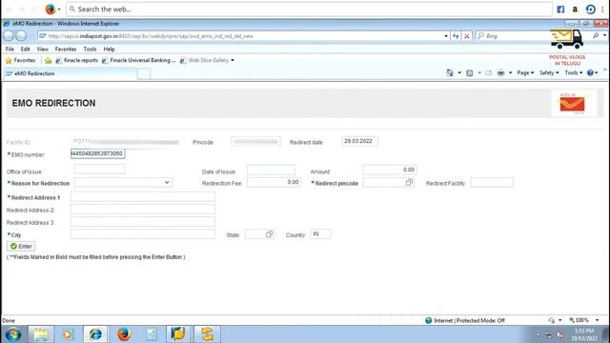Screen dimensions: 610x343
Task: Click the Internet Explorer forward arrow
Action: coord(21,36)
